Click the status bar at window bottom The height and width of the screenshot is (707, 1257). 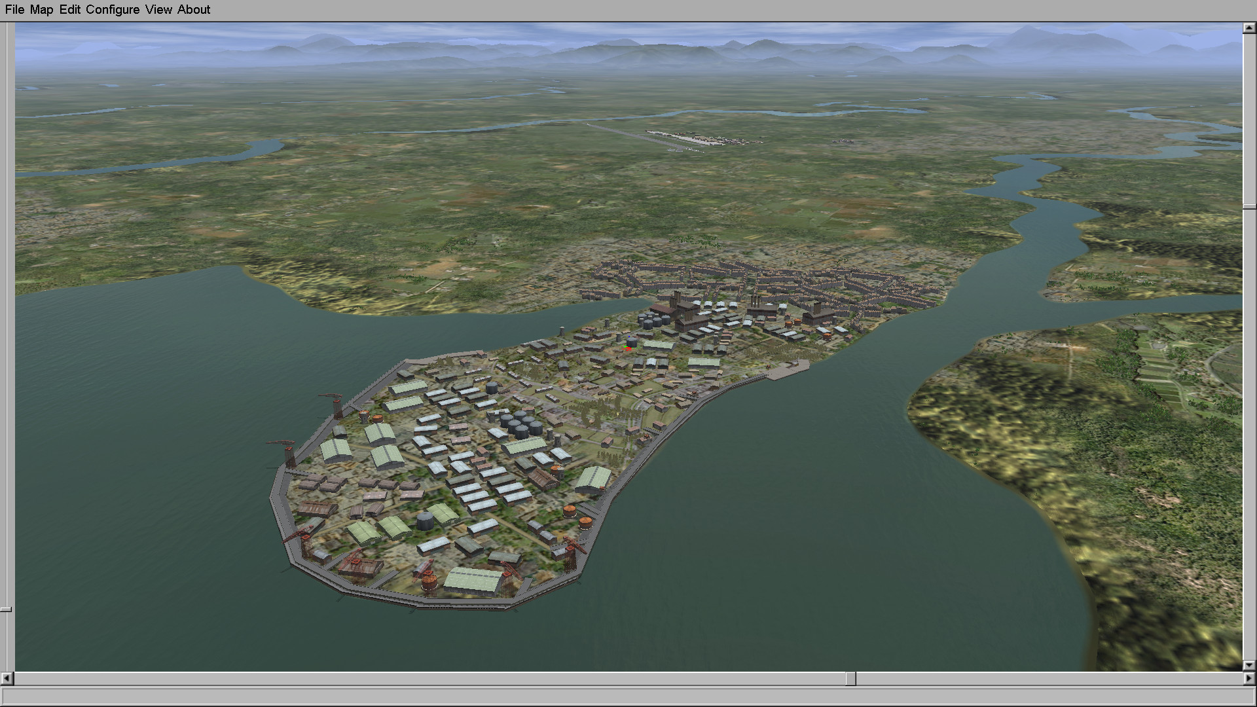pos(628,696)
